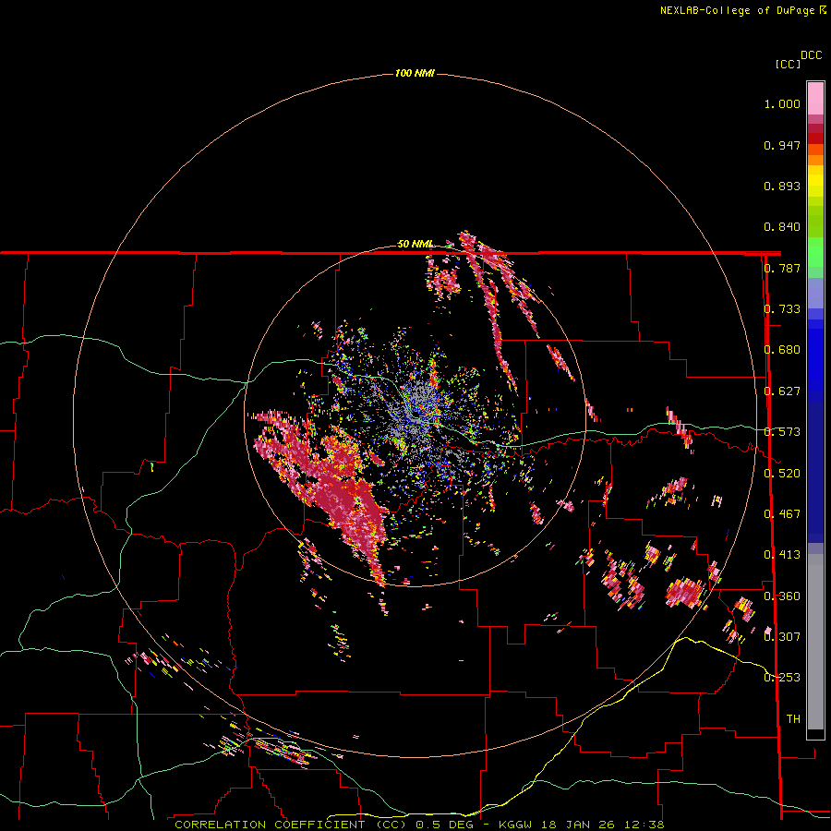Screen dimensions: 831x831
Task: Click the DCC label above color scale
Action: 812,55
